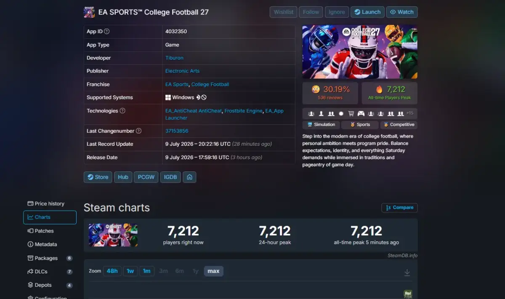Open the Steam Store page button
This screenshot has height=299, width=505.
(98, 177)
